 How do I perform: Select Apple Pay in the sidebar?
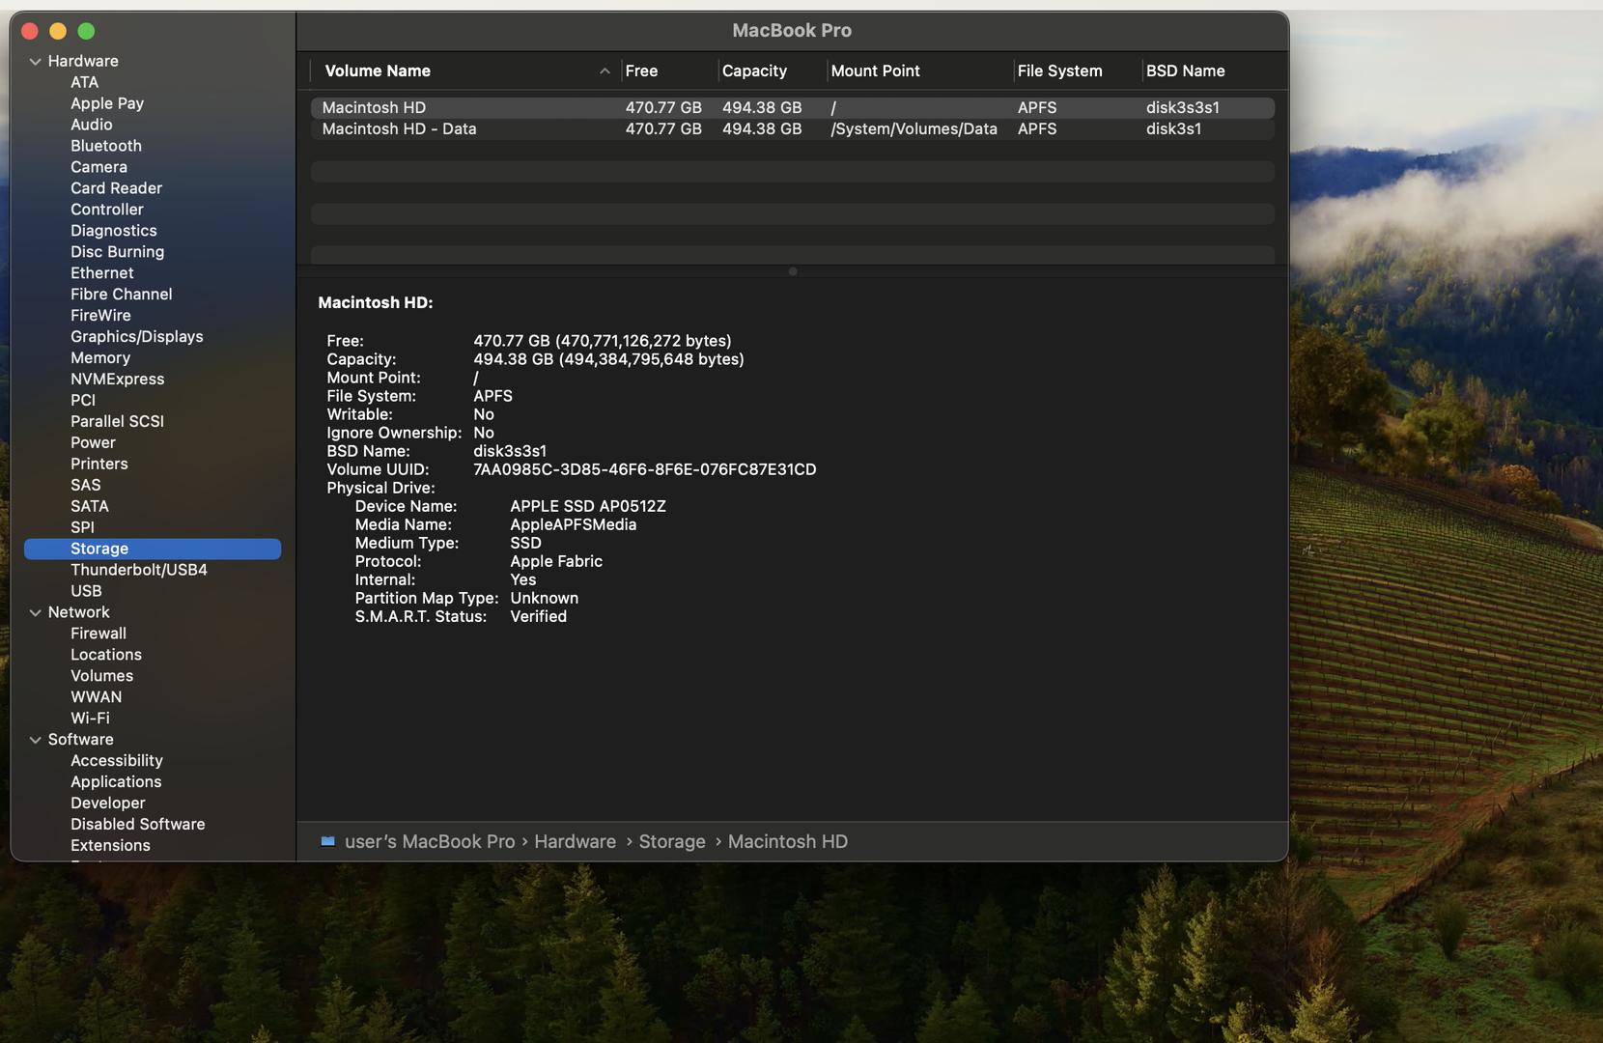(x=107, y=103)
